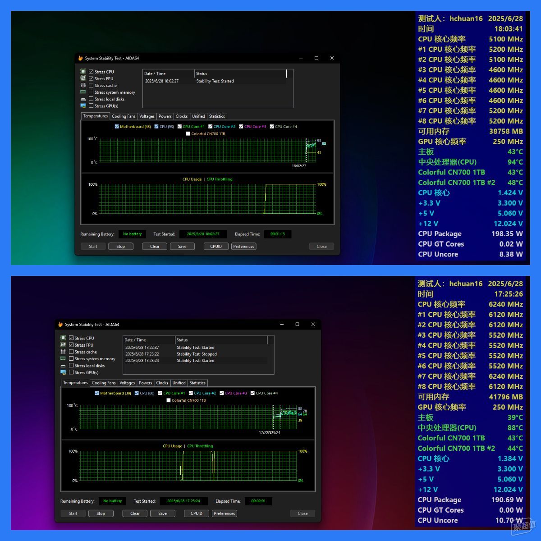Click the Stress FPU icon in 18:02 test window
The image size is (541, 541).
tap(83, 78)
